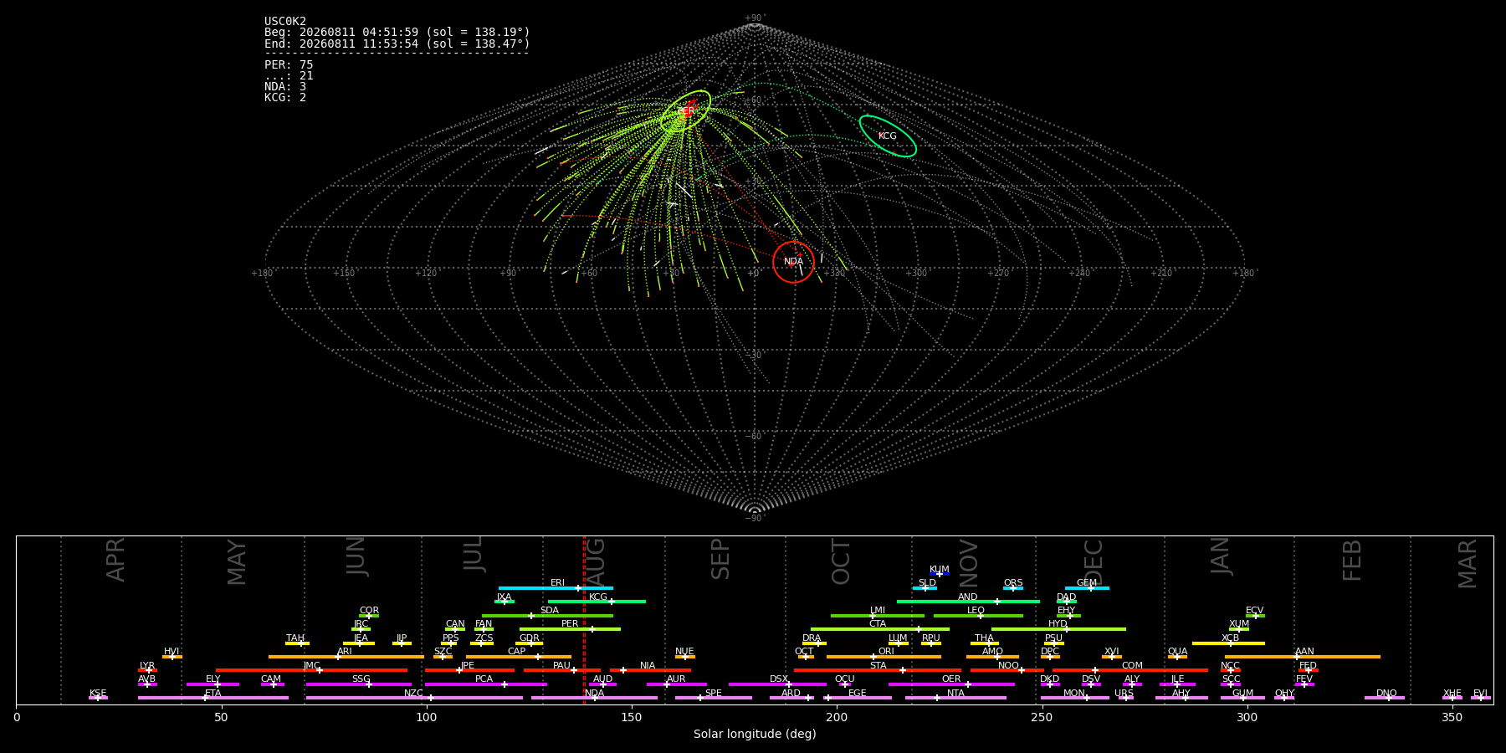Screen dimensions: 1506x753
Task: Click the DRA shower bar in timeline
Action: point(814,643)
